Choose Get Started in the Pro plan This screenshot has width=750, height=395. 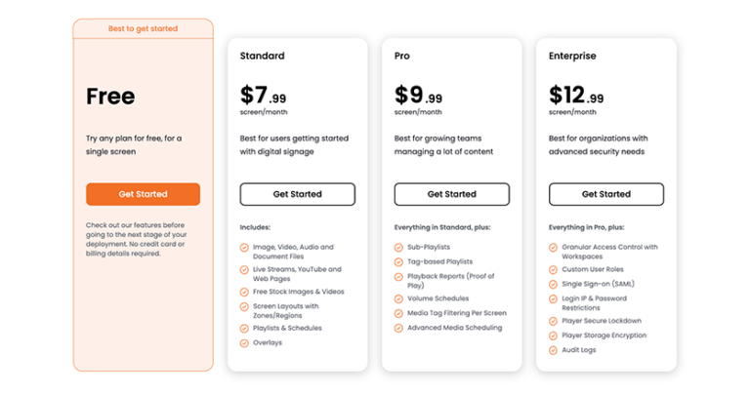pyautogui.click(x=451, y=194)
